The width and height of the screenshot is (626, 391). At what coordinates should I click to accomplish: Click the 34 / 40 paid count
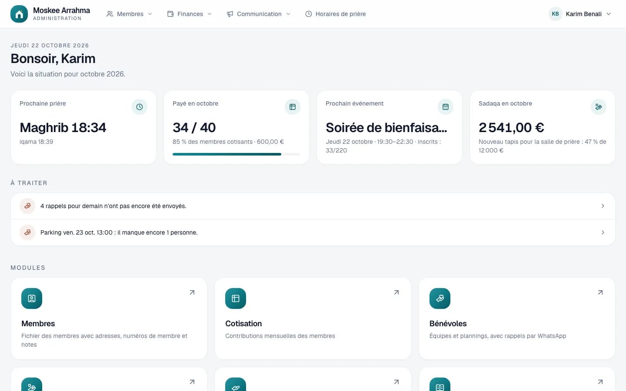pos(194,127)
